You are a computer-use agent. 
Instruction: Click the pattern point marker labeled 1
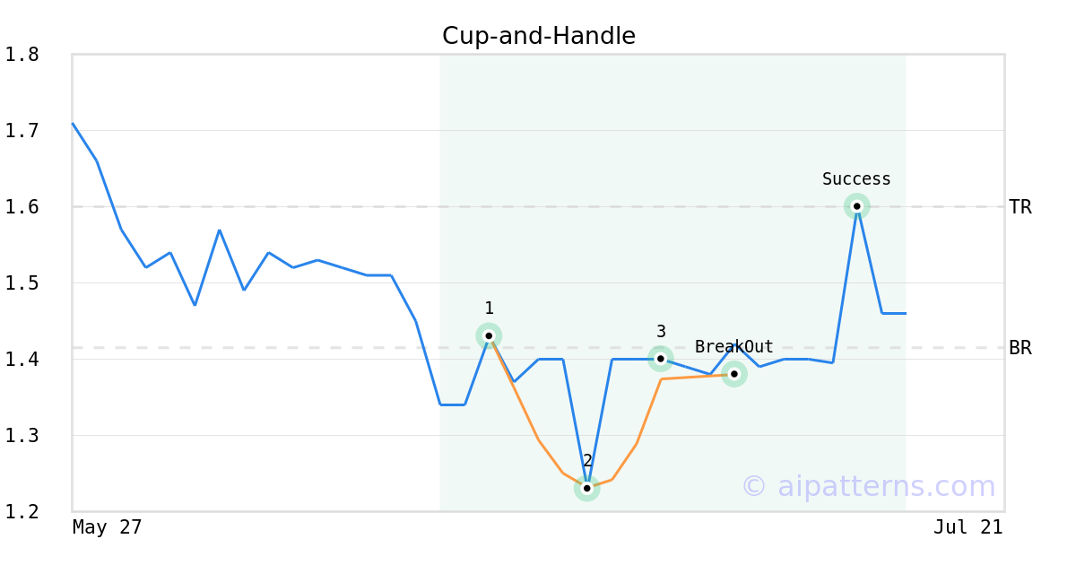pos(489,335)
